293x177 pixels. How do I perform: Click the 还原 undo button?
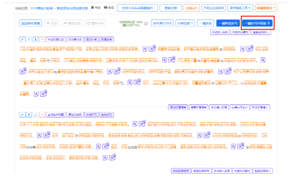(52, 23)
